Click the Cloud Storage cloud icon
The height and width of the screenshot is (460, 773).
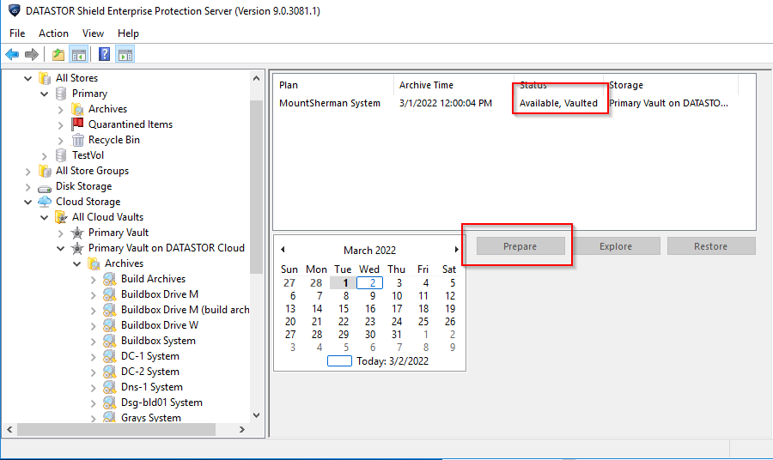pyautogui.click(x=45, y=202)
